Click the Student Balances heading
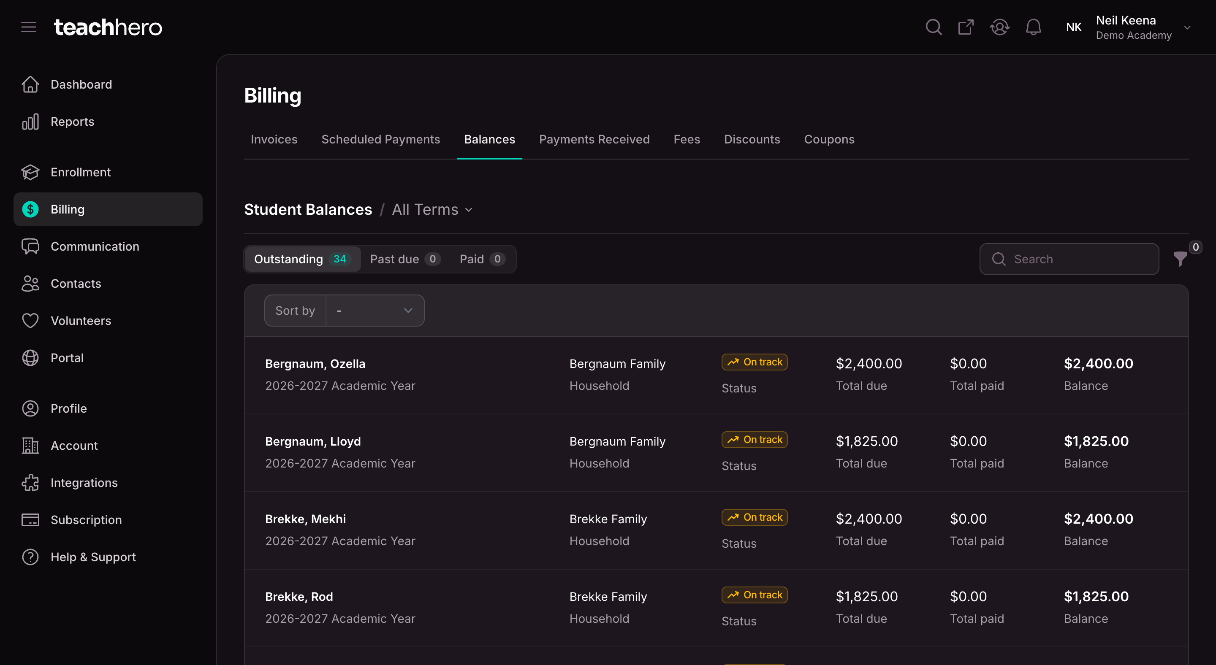This screenshot has width=1216, height=665. point(308,209)
